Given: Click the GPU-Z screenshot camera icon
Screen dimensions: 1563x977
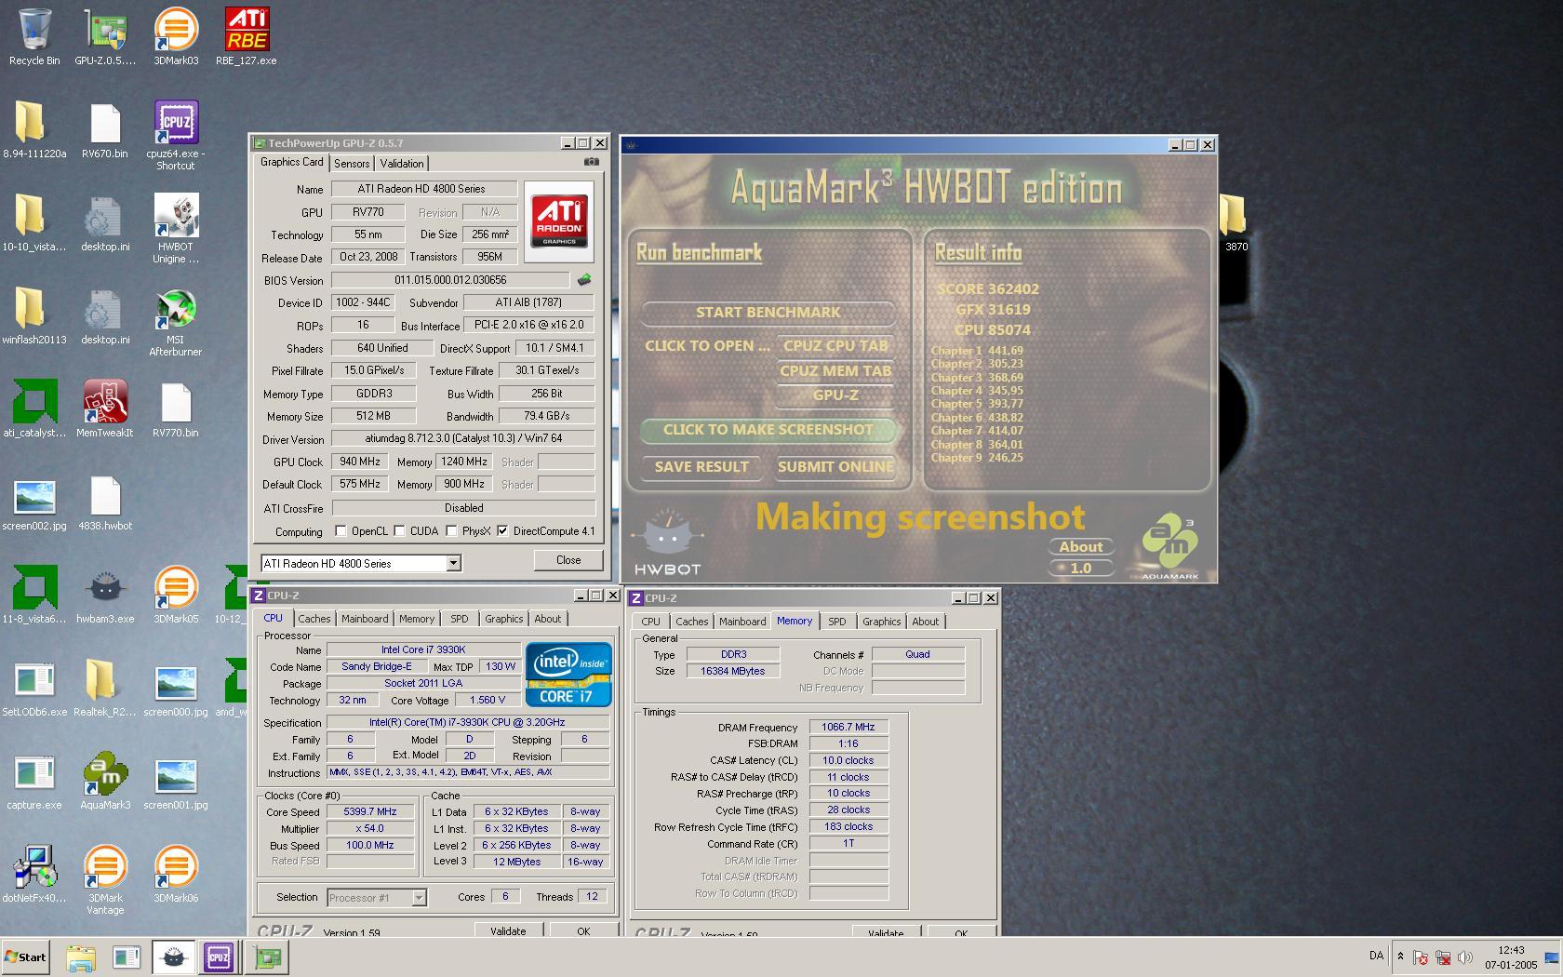Looking at the screenshot, I should [x=591, y=162].
